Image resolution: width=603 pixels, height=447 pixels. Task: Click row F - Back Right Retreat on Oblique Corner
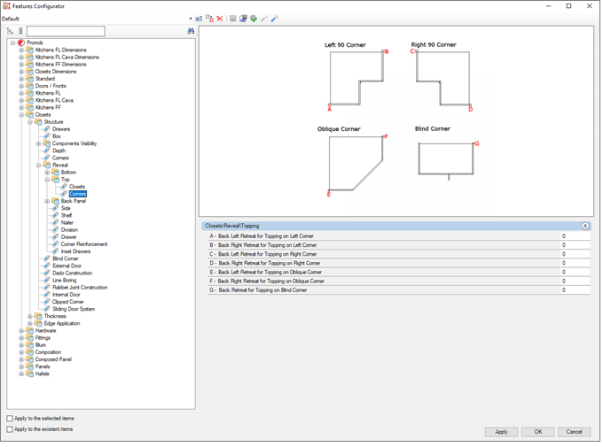pos(398,281)
